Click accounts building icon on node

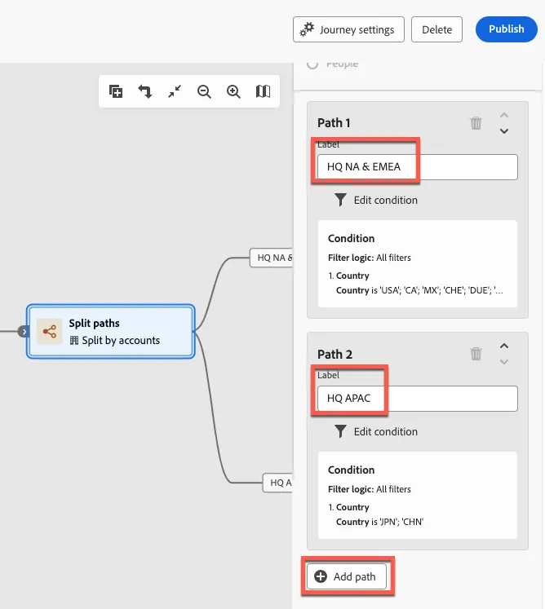pyautogui.click(x=74, y=341)
